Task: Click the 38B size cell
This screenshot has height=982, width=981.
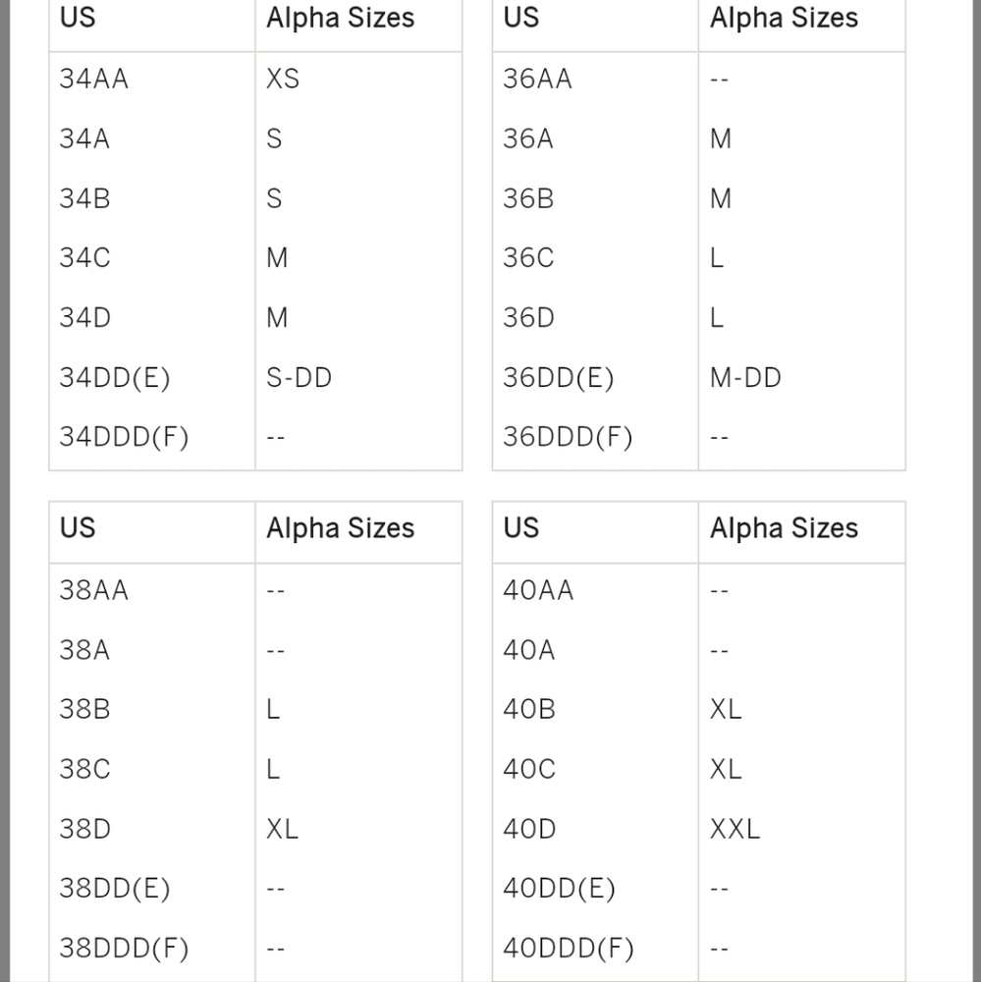Action: (x=85, y=710)
